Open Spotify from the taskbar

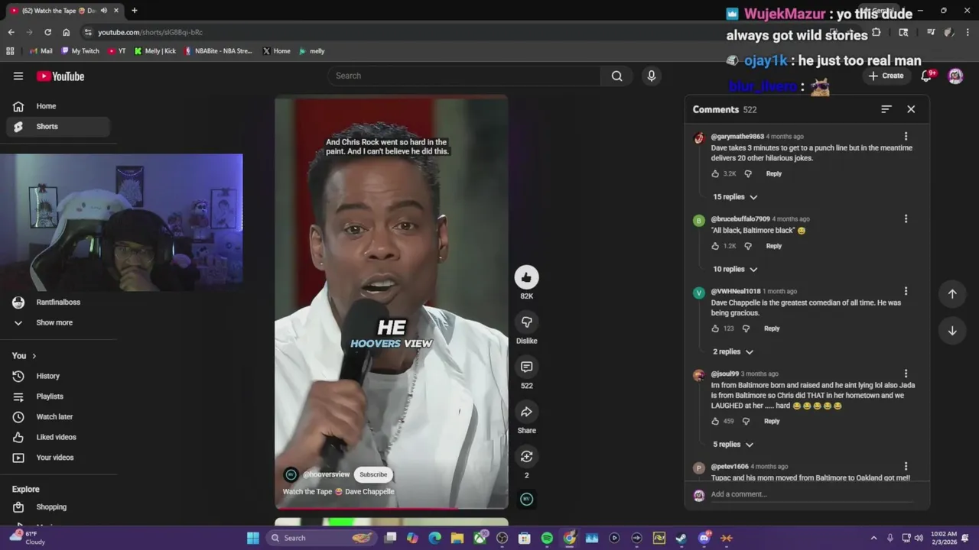click(547, 538)
